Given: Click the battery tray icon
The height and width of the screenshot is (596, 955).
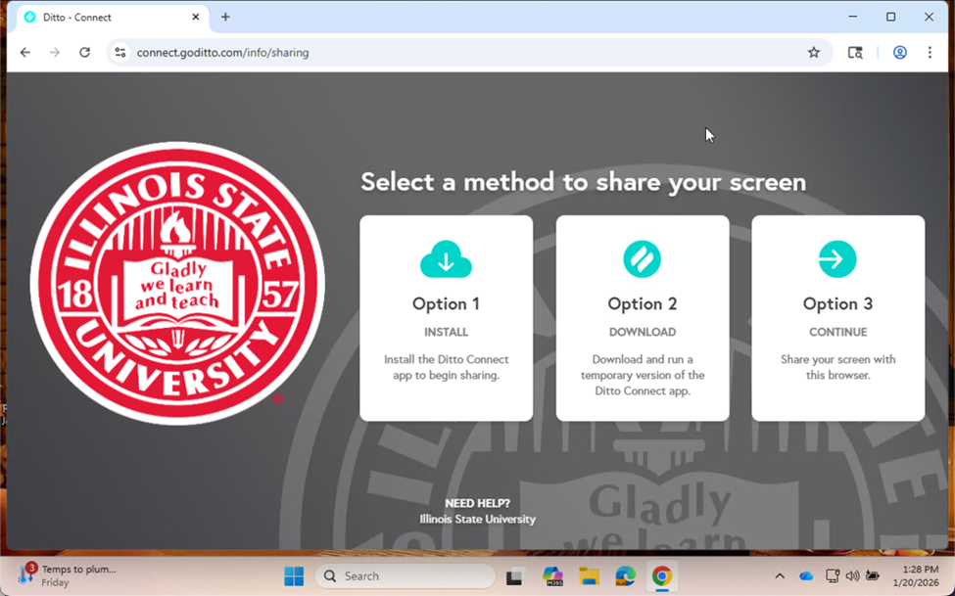Looking at the screenshot, I should (x=872, y=575).
